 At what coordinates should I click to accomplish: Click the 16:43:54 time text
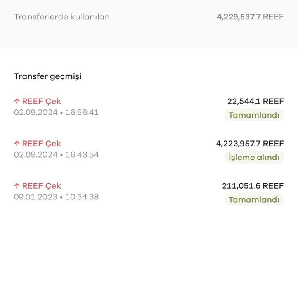click(82, 155)
